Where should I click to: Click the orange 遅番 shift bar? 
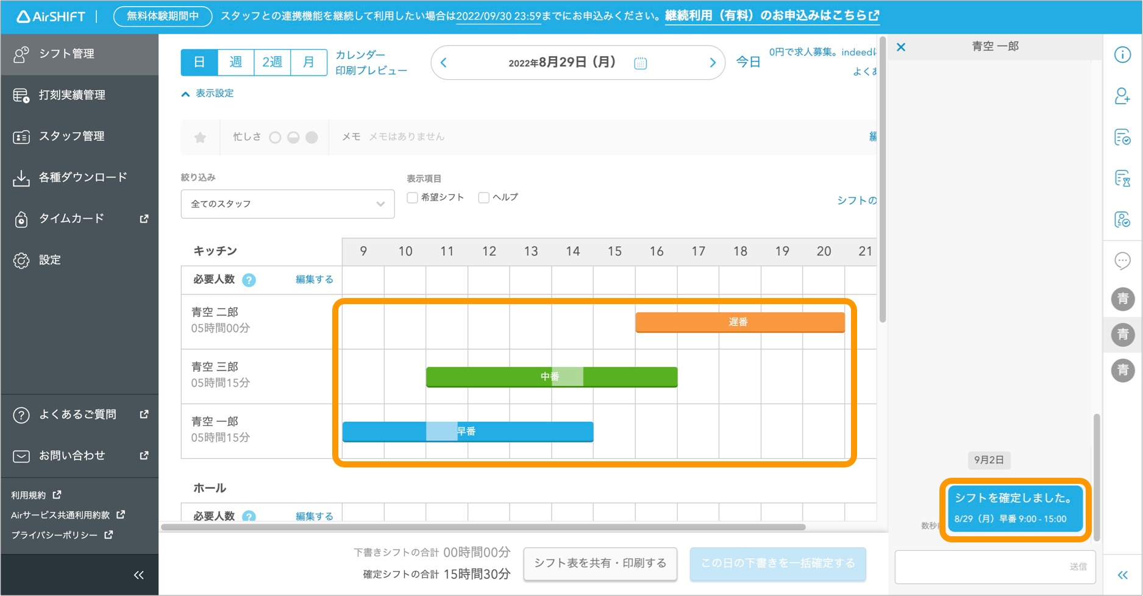click(739, 322)
